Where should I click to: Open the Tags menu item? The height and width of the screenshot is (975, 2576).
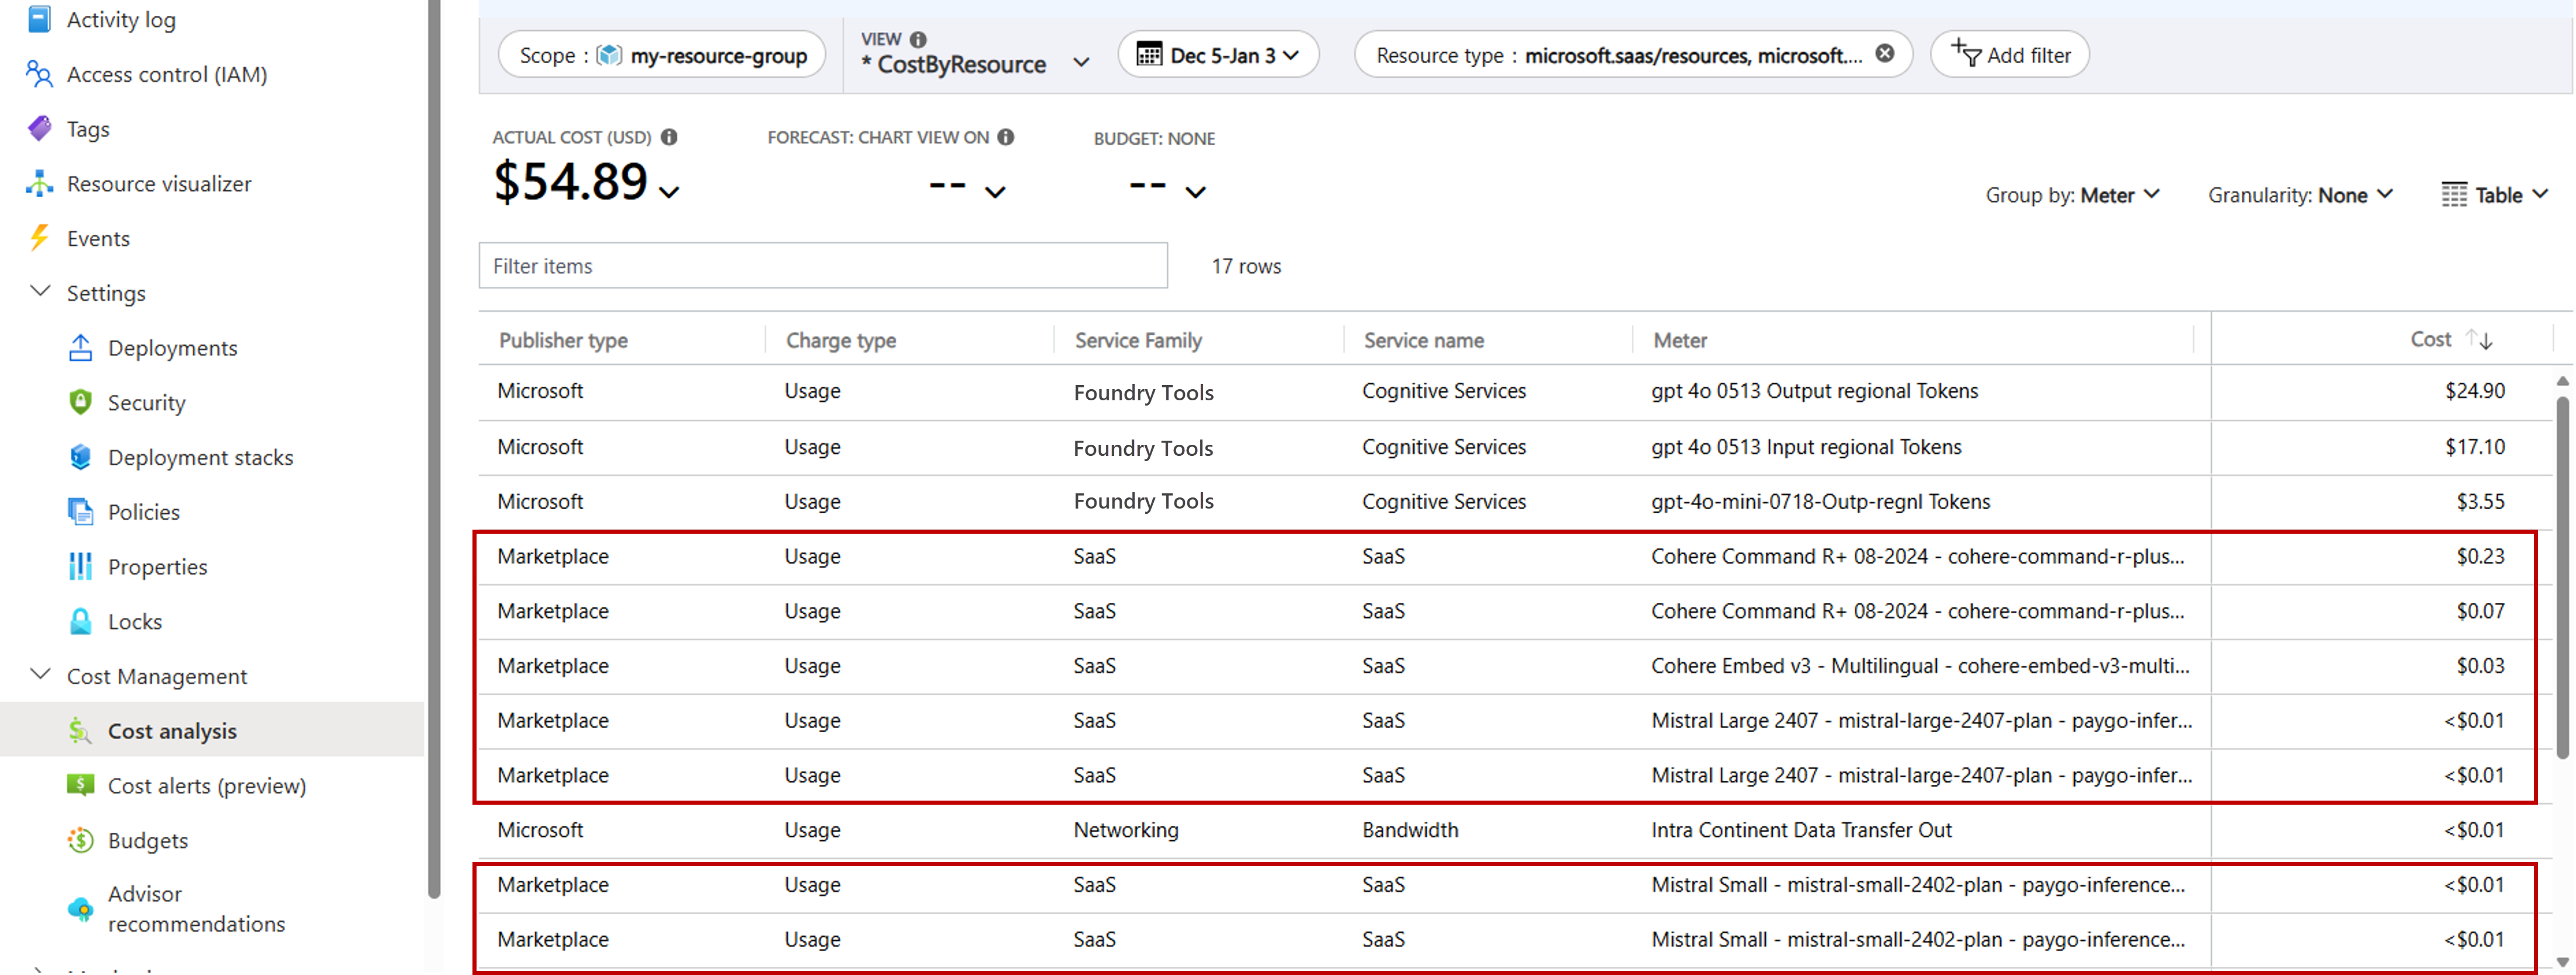tap(88, 129)
